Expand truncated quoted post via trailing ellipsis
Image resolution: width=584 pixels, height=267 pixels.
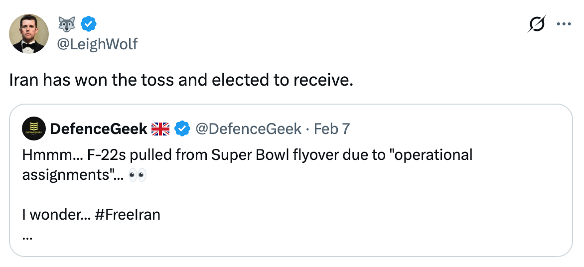click(27, 237)
